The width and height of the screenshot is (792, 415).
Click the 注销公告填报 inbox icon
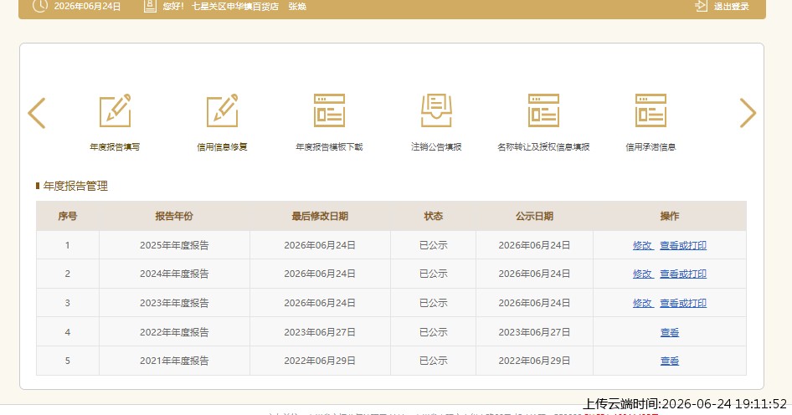click(436, 110)
